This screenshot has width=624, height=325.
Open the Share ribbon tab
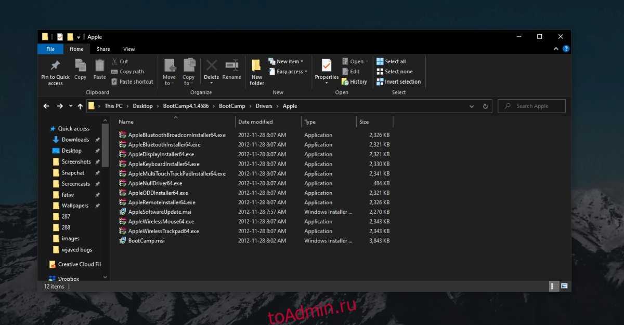(103, 49)
